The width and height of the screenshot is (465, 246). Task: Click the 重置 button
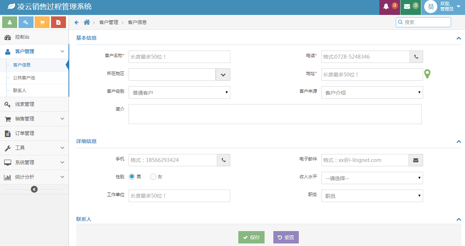286,237
